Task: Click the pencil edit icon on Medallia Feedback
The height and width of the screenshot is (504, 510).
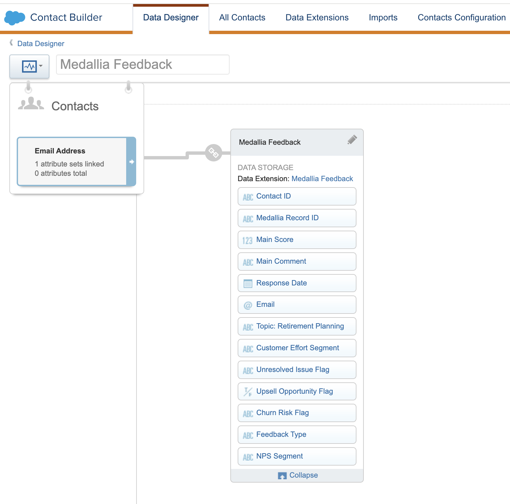Action: click(352, 140)
